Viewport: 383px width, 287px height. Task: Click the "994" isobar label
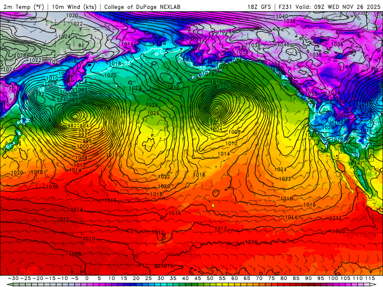(x=61, y=99)
